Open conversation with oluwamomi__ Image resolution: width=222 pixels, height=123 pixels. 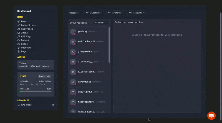[x=88, y=62]
